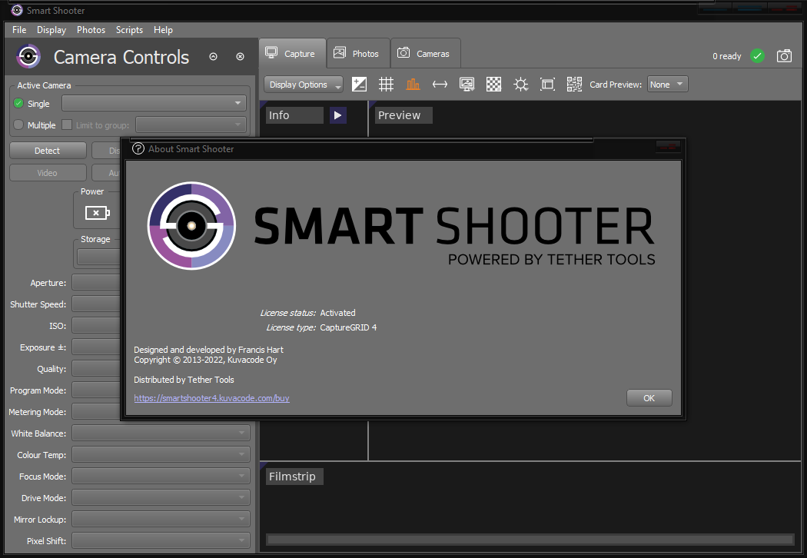807x558 pixels.
Task: Open the smartshooter4.kuvacode.com/buy link
Action: [211, 398]
